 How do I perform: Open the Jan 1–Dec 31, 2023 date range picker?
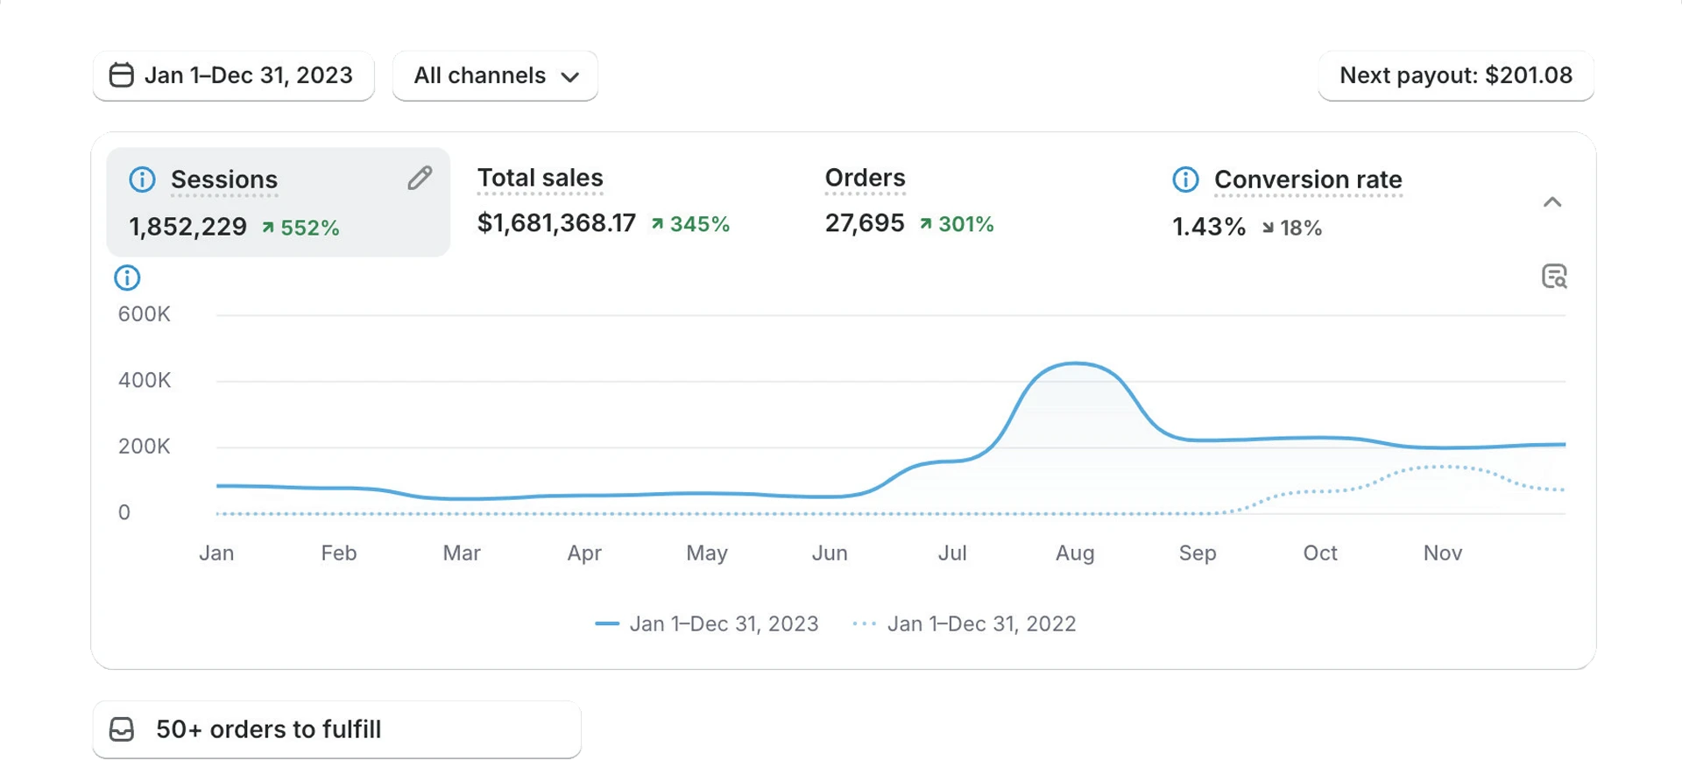click(x=234, y=75)
